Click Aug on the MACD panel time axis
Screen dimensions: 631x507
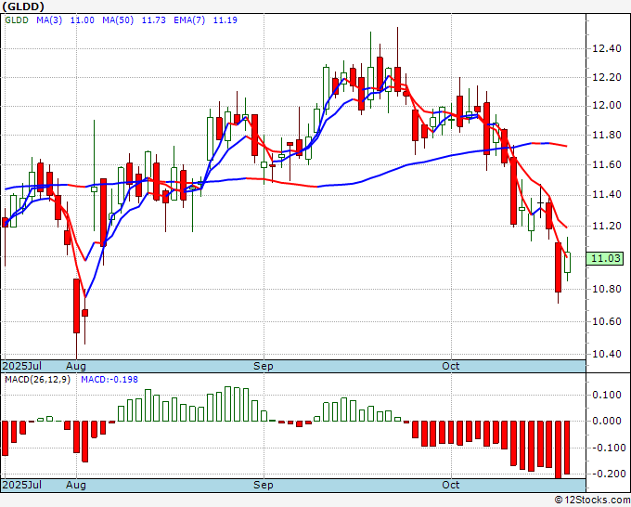coord(76,485)
